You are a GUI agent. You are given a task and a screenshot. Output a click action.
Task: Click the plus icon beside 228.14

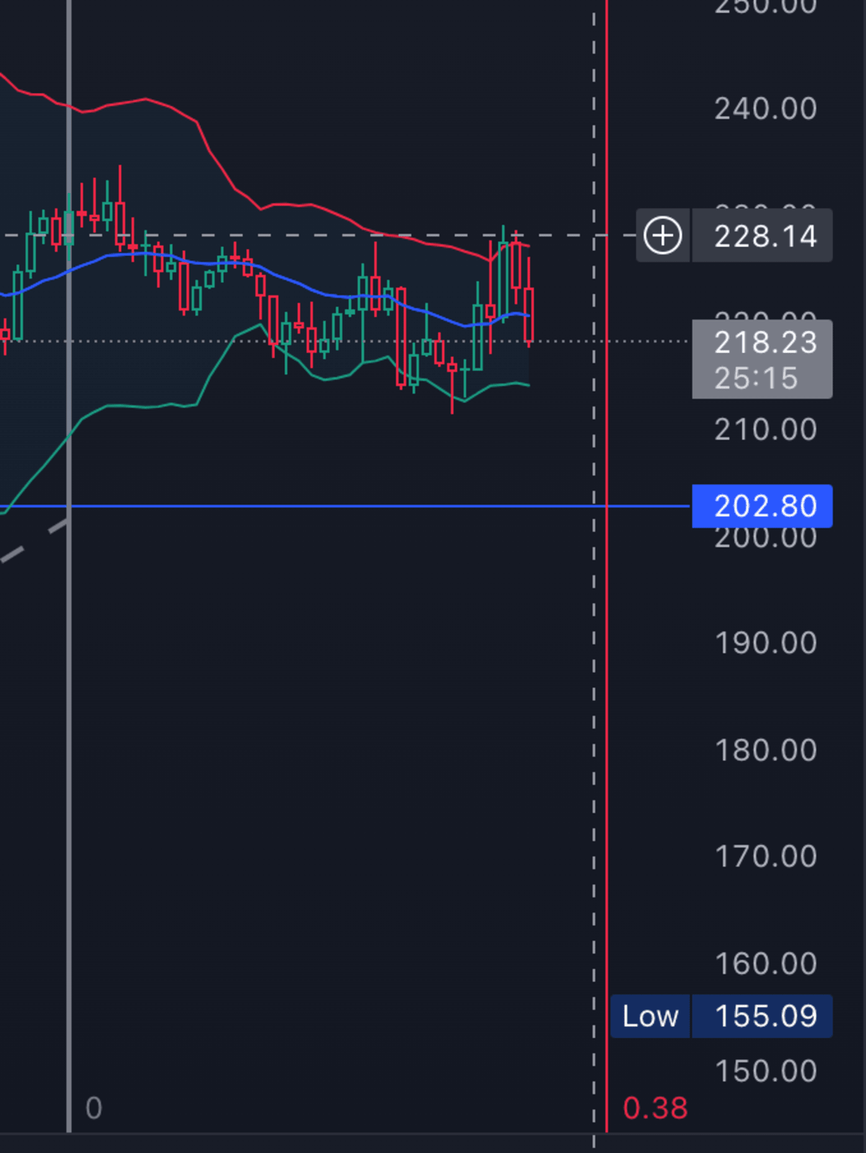tap(663, 235)
